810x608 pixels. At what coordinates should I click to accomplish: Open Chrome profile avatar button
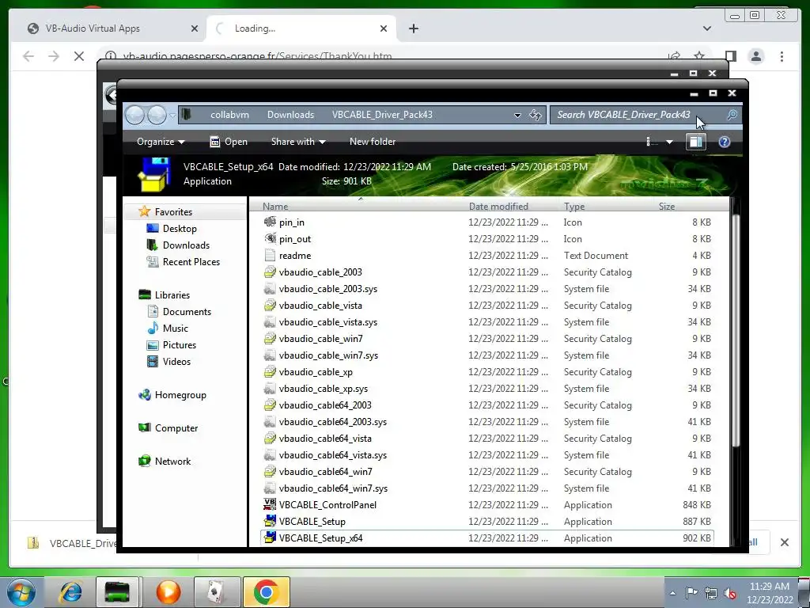tap(755, 56)
